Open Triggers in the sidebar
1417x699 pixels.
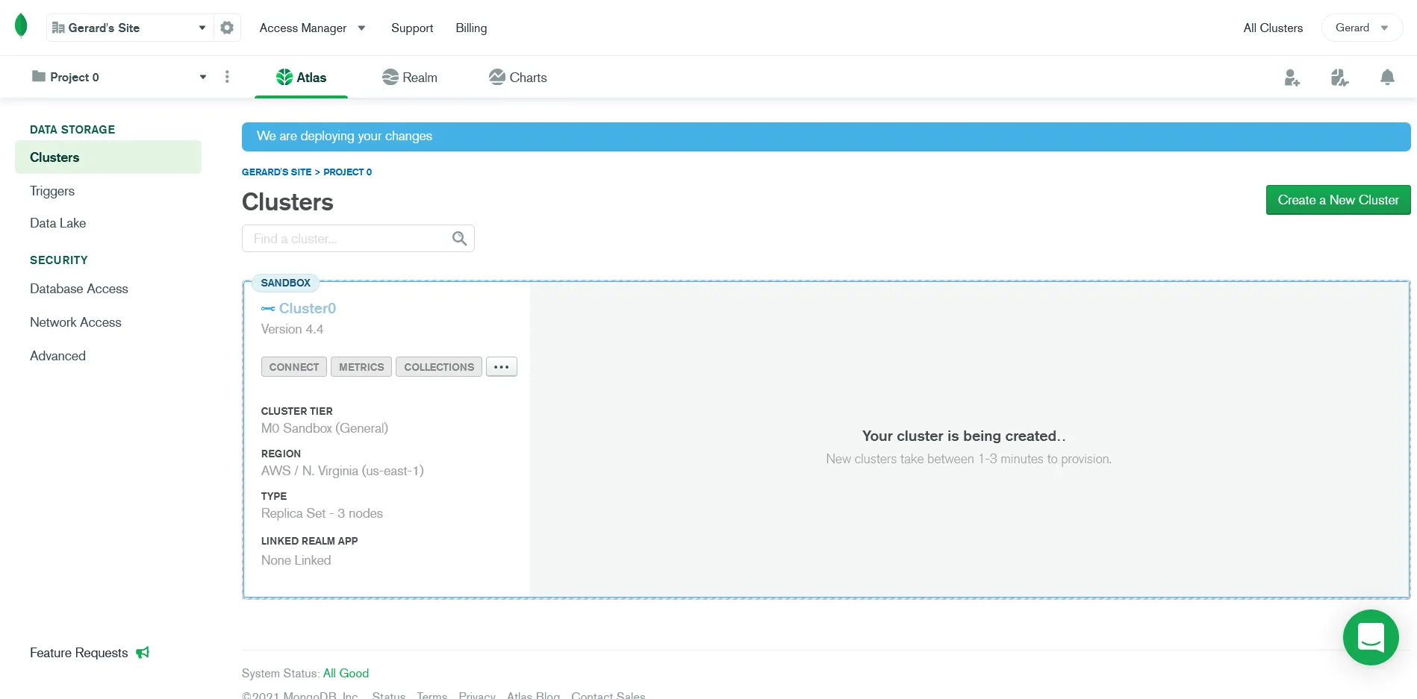coord(52,191)
